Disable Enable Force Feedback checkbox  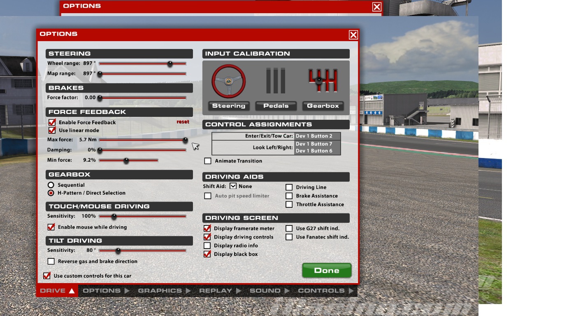(52, 122)
